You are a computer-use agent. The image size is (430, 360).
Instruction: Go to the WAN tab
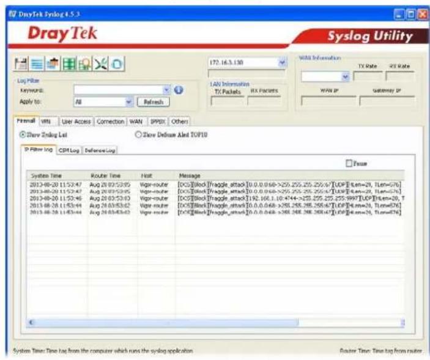(x=136, y=122)
